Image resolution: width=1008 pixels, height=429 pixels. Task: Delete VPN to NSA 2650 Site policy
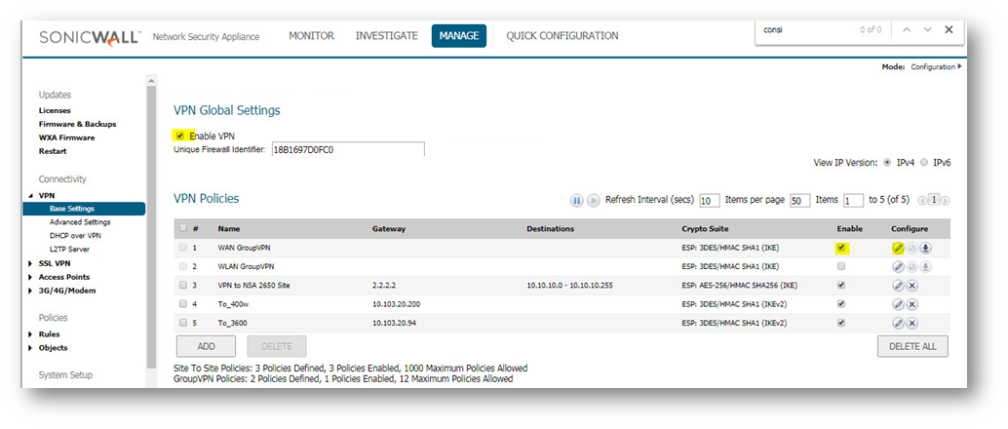point(911,285)
